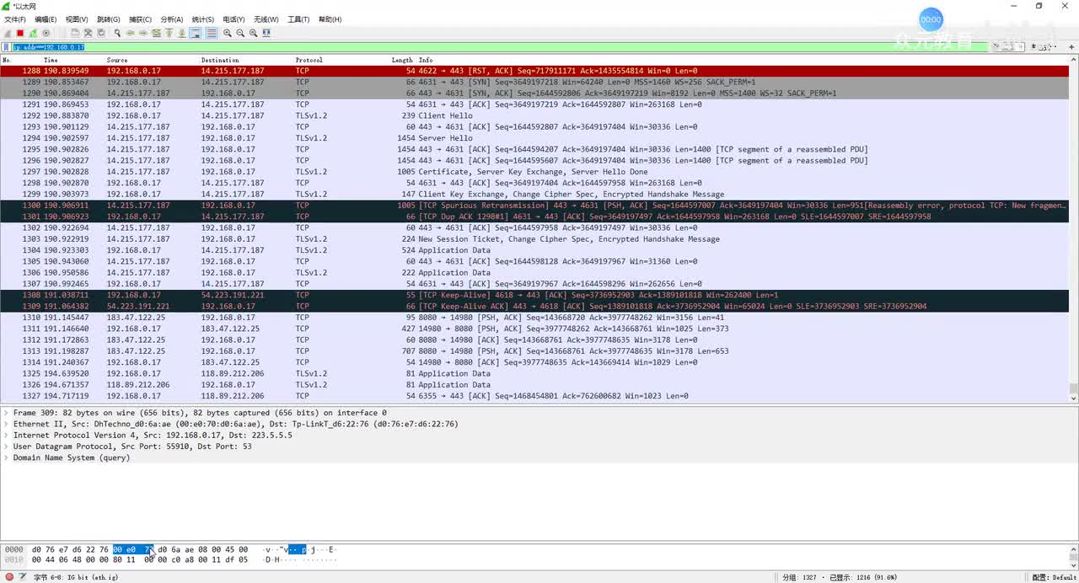Open the 视图(V) menu
The height and width of the screenshot is (583, 1079).
click(x=77, y=19)
